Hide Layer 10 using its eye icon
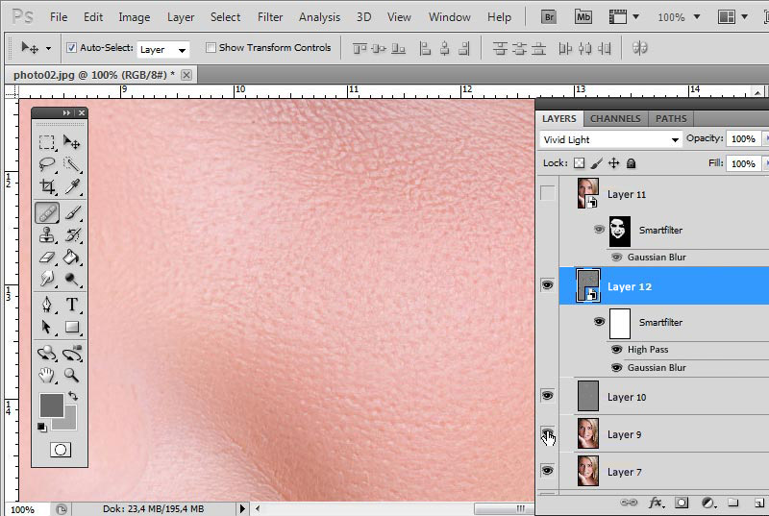The width and height of the screenshot is (769, 516). [x=548, y=395]
